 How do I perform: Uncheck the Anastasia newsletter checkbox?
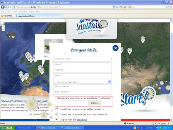coord(57,114)
